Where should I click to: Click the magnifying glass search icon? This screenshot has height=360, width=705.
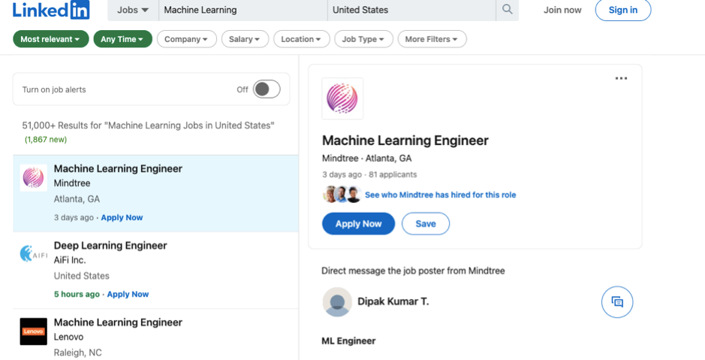[x=508, y=10]
